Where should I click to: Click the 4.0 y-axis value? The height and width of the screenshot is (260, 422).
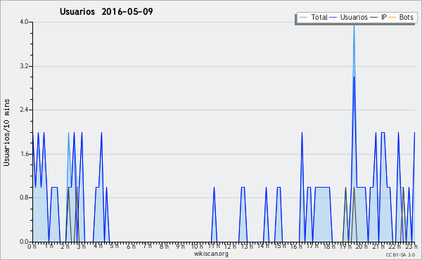(x=24, y=22)
